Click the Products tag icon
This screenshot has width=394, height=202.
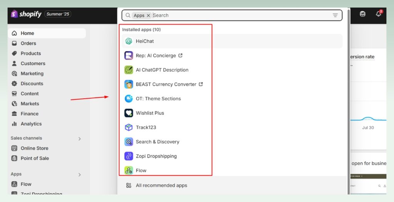tap(14, 53)
